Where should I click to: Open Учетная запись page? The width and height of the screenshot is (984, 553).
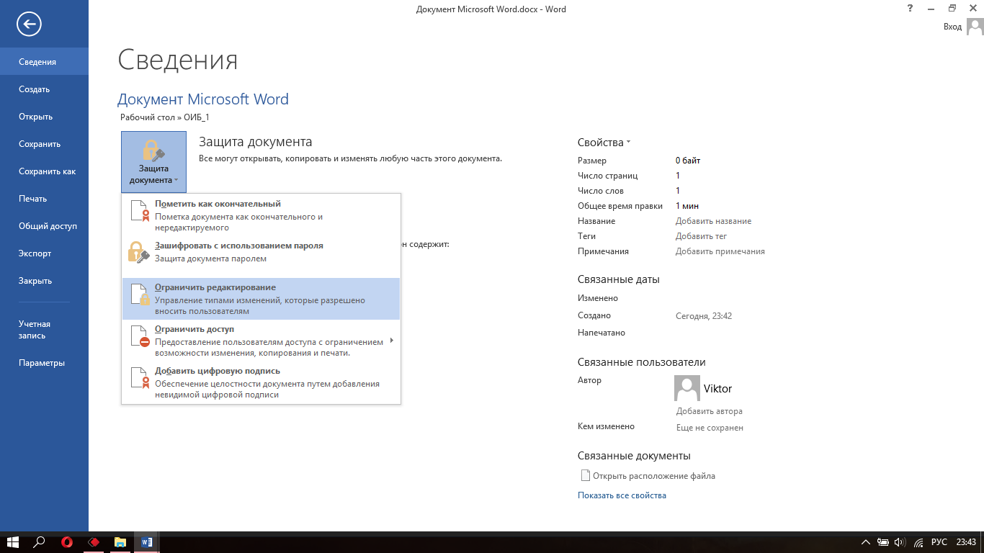pyautogui.click(x=44, y=330)
